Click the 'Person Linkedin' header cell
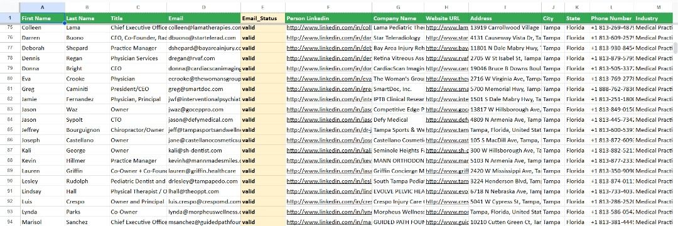Image resolution: width=678 pixels, height=226 pixels. (328, 18)
